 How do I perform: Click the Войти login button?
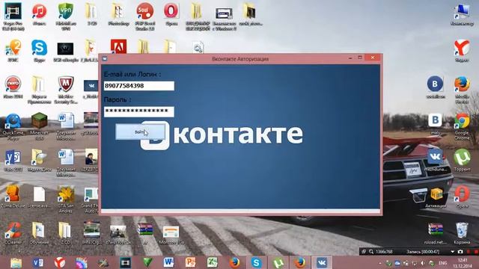coord(140,132)
